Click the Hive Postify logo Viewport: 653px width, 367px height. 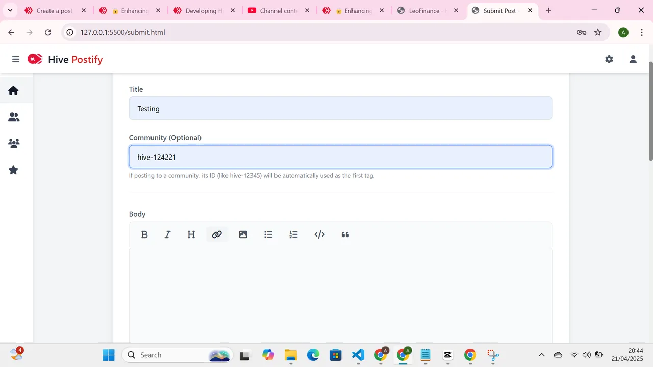pyautogui.click(x=65, y=59)
